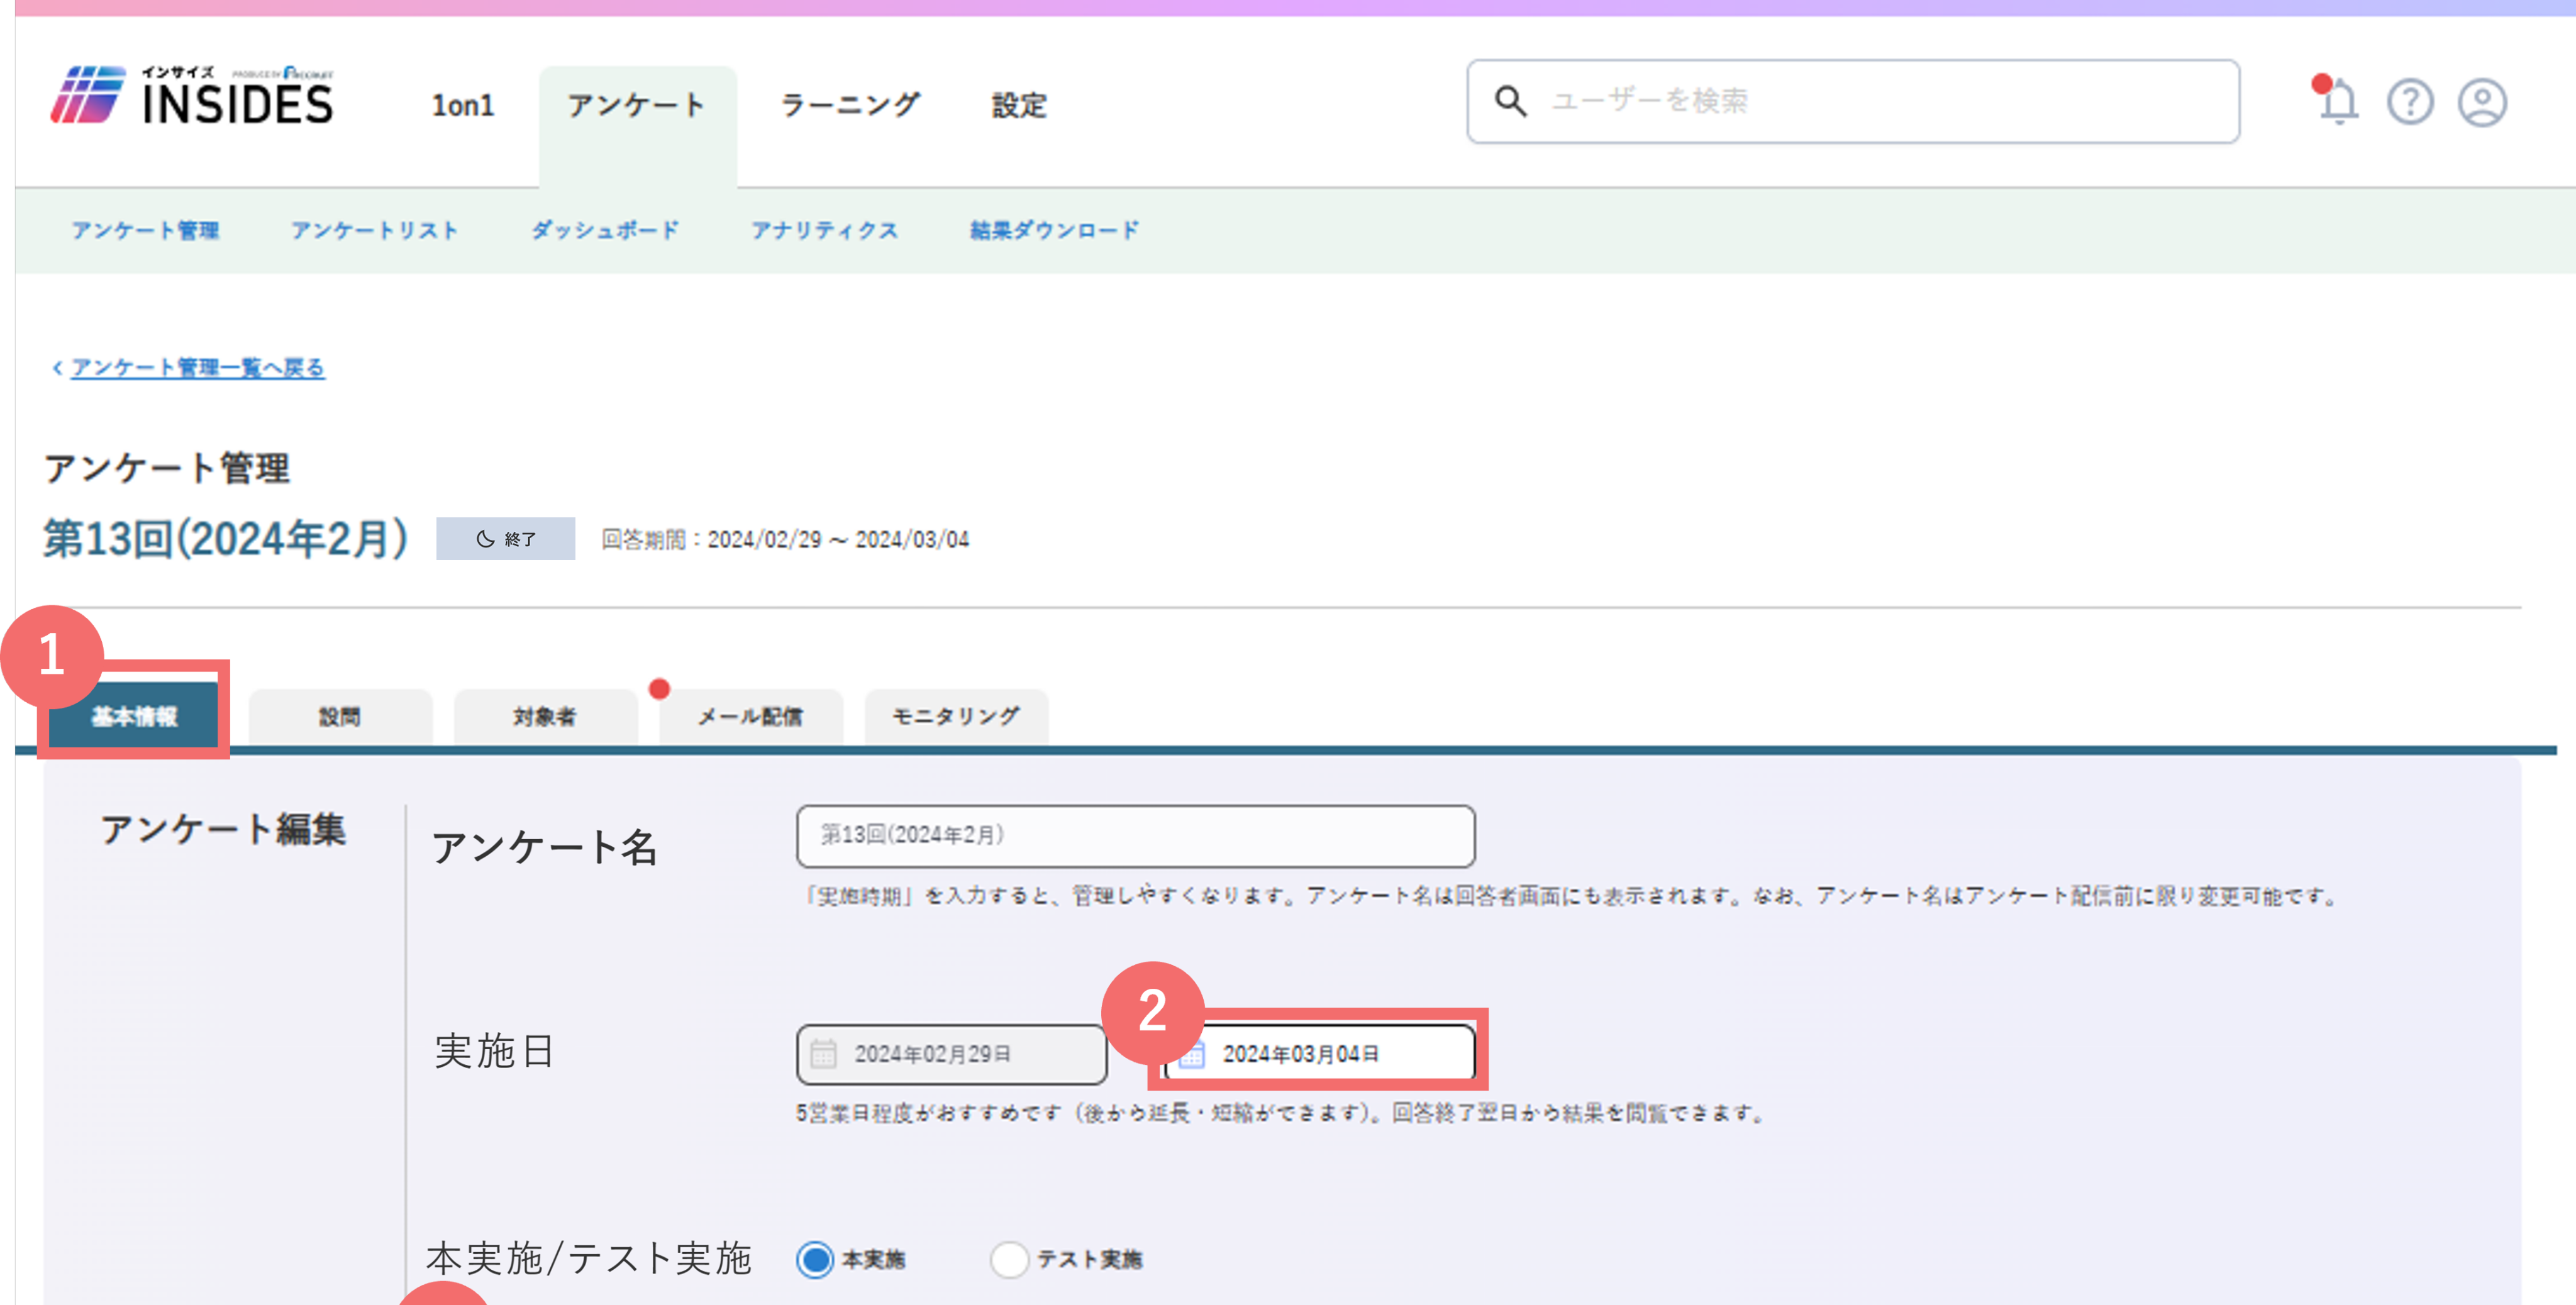2576x1305 pixels.
Task: Open the 2024年03月04日 end date picker
Action: coord(1319,1054)
